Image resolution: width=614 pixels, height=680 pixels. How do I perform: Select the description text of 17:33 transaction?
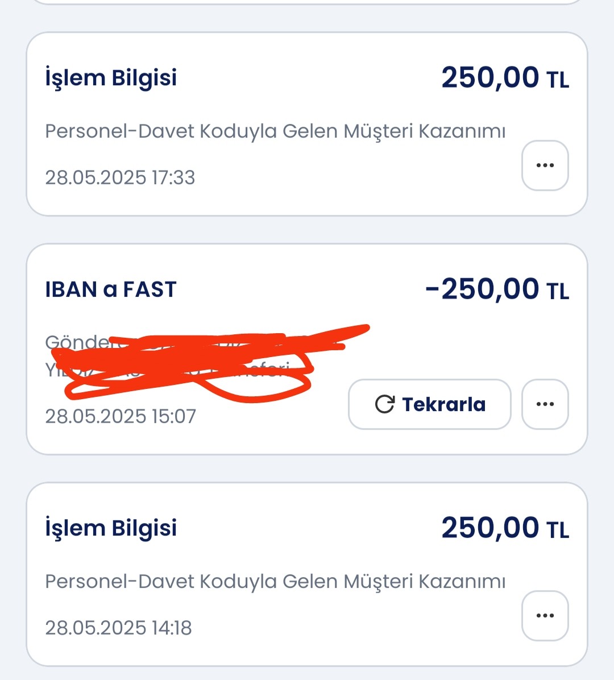click(x=275, y=131)
